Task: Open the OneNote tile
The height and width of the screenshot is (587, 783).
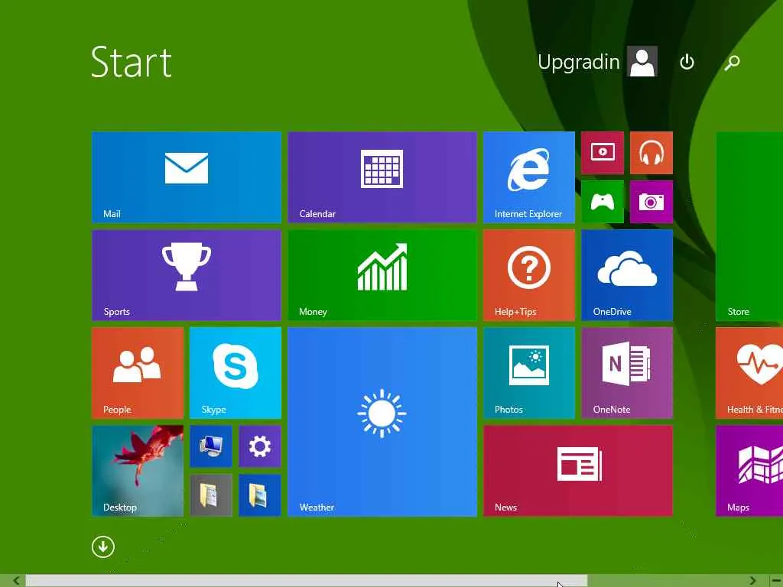Action: pos(627,373)
